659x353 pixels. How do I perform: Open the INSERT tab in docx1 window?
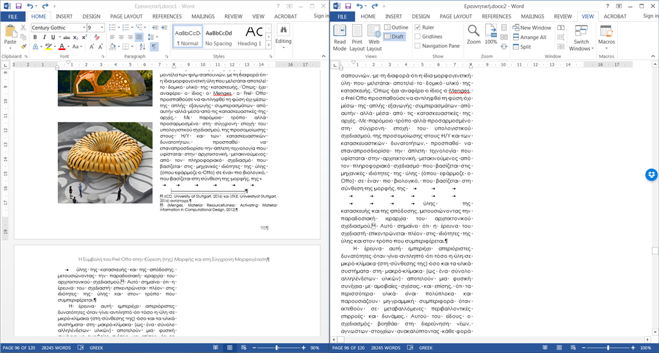pyautogui.click(x=64, y=16)
